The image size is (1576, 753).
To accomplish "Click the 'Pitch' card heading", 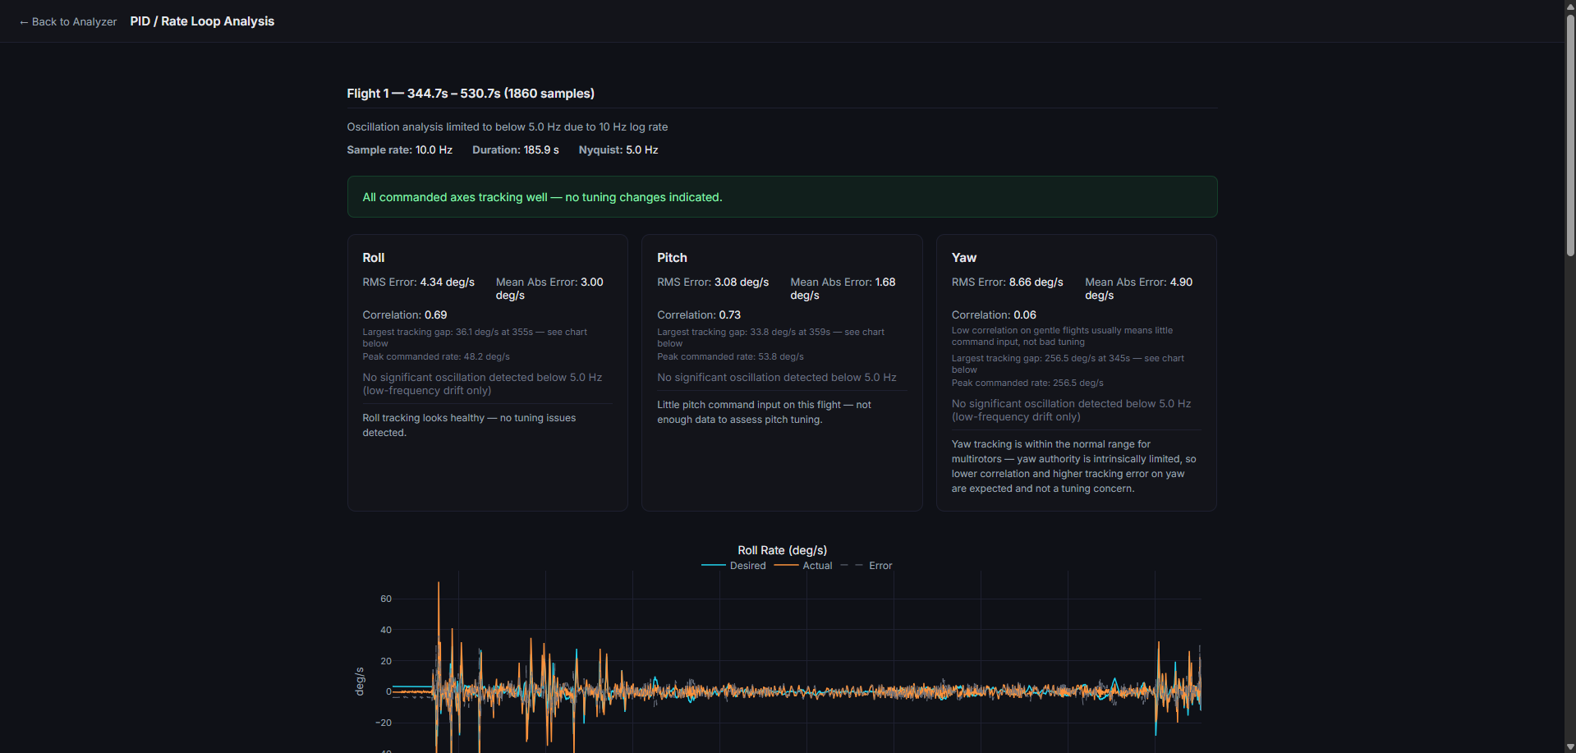I will point(672,258).
